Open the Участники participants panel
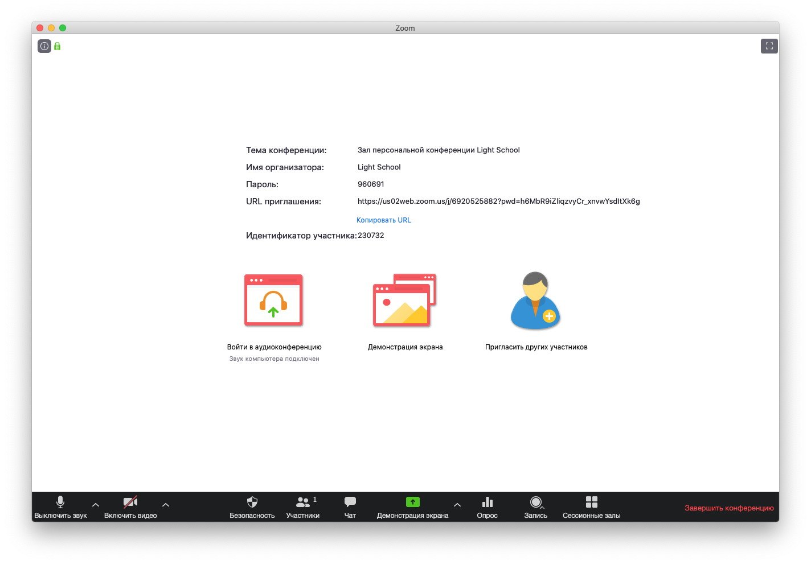Screen dimensions: 811x564 [303, 507]
